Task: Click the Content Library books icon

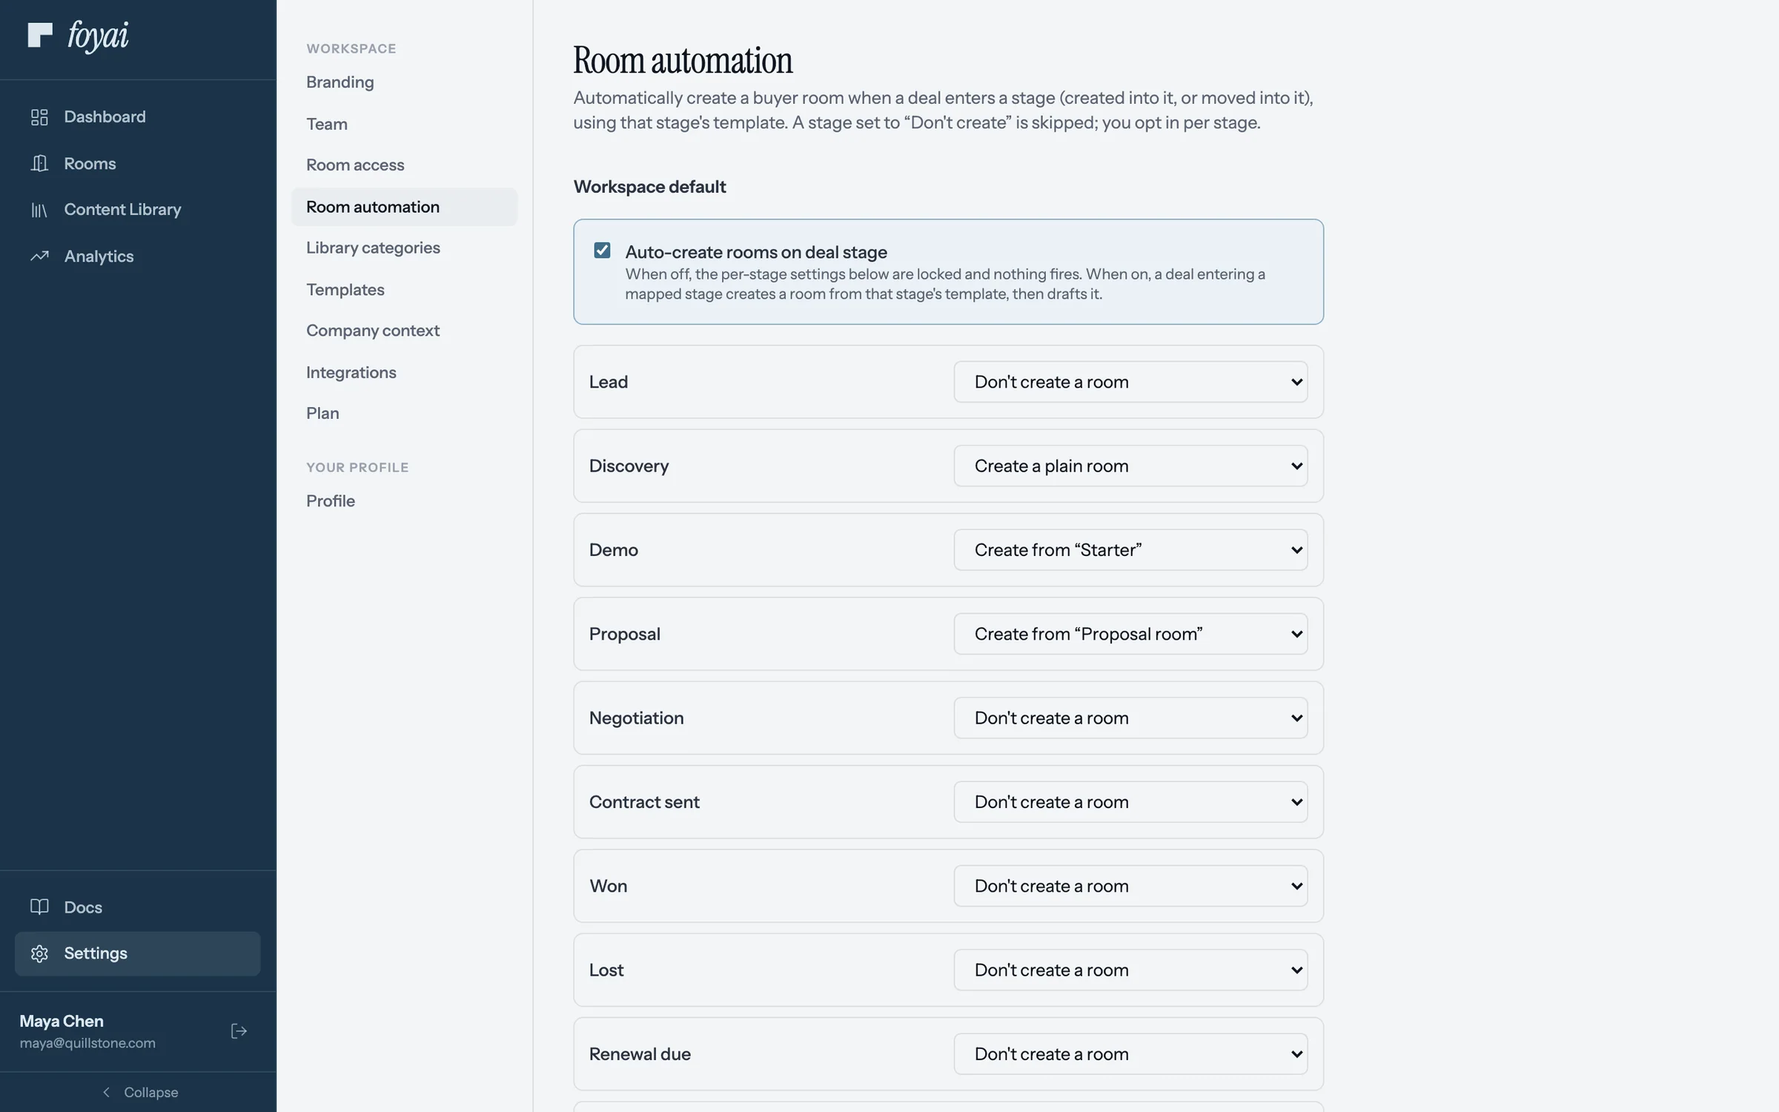Action: 39,210
